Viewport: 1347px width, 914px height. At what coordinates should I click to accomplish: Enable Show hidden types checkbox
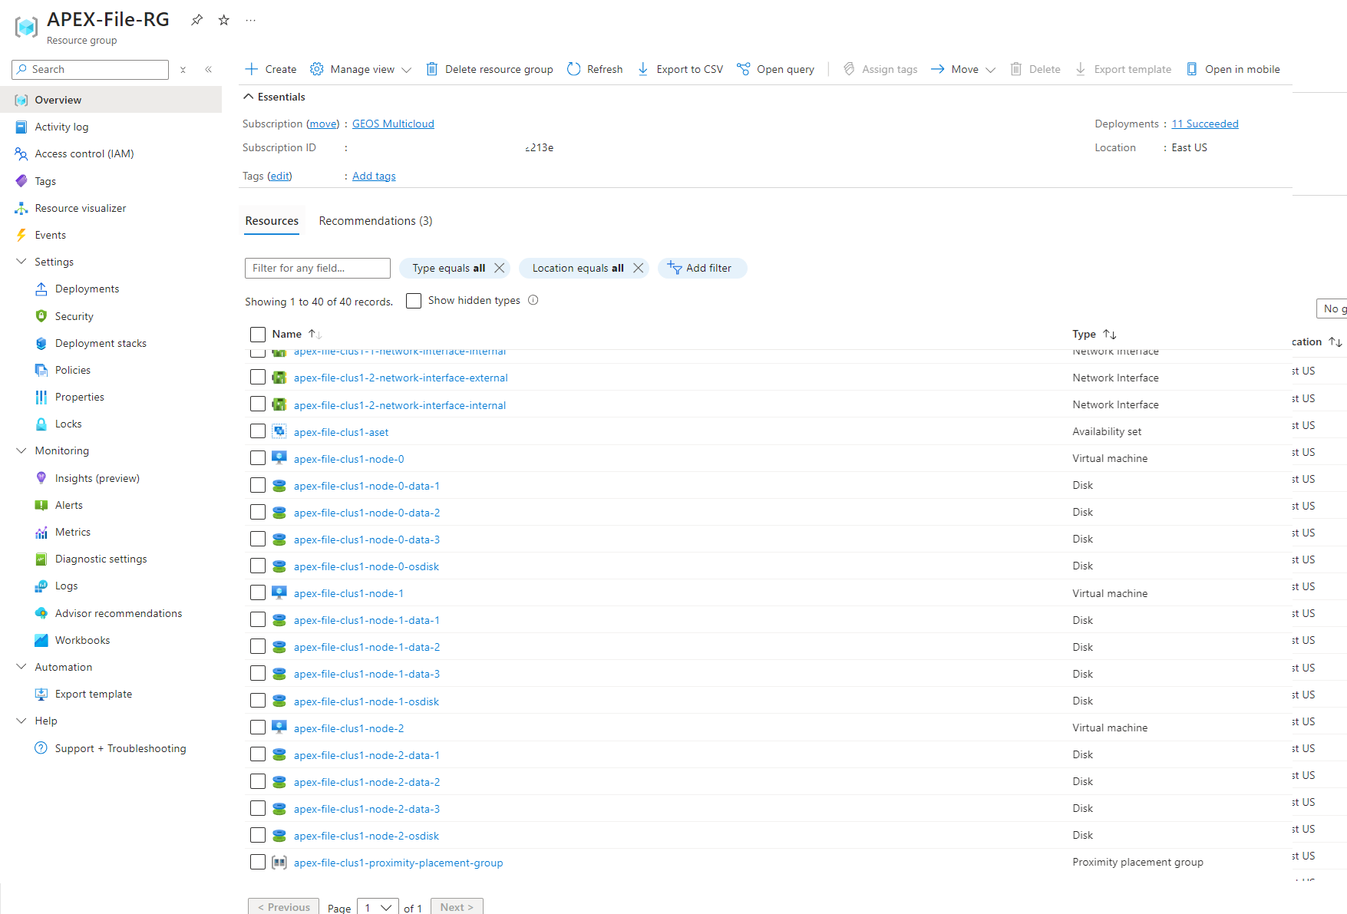pyautogui.click(x=414, y=301)
